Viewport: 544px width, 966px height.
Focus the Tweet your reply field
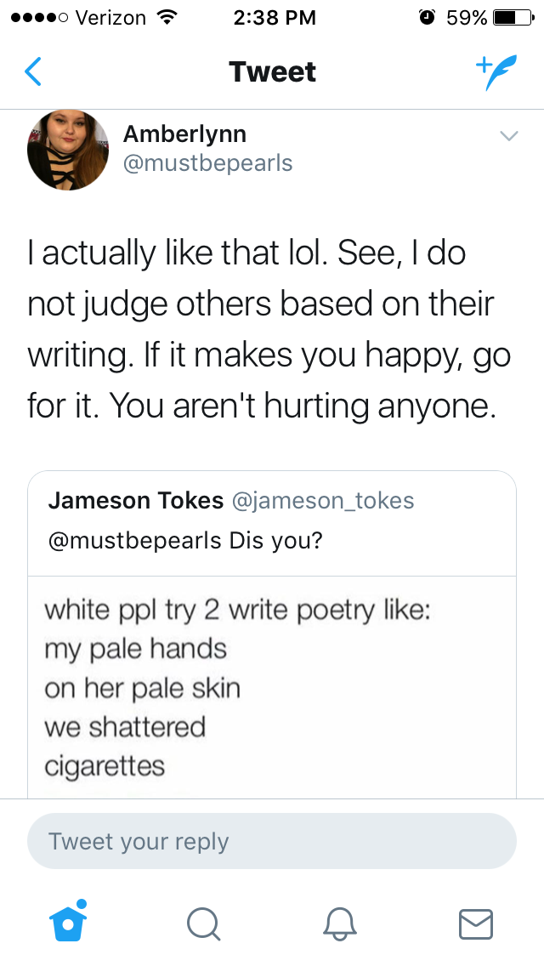272,841
